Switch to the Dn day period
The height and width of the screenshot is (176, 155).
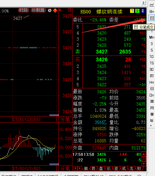point(151,95)
